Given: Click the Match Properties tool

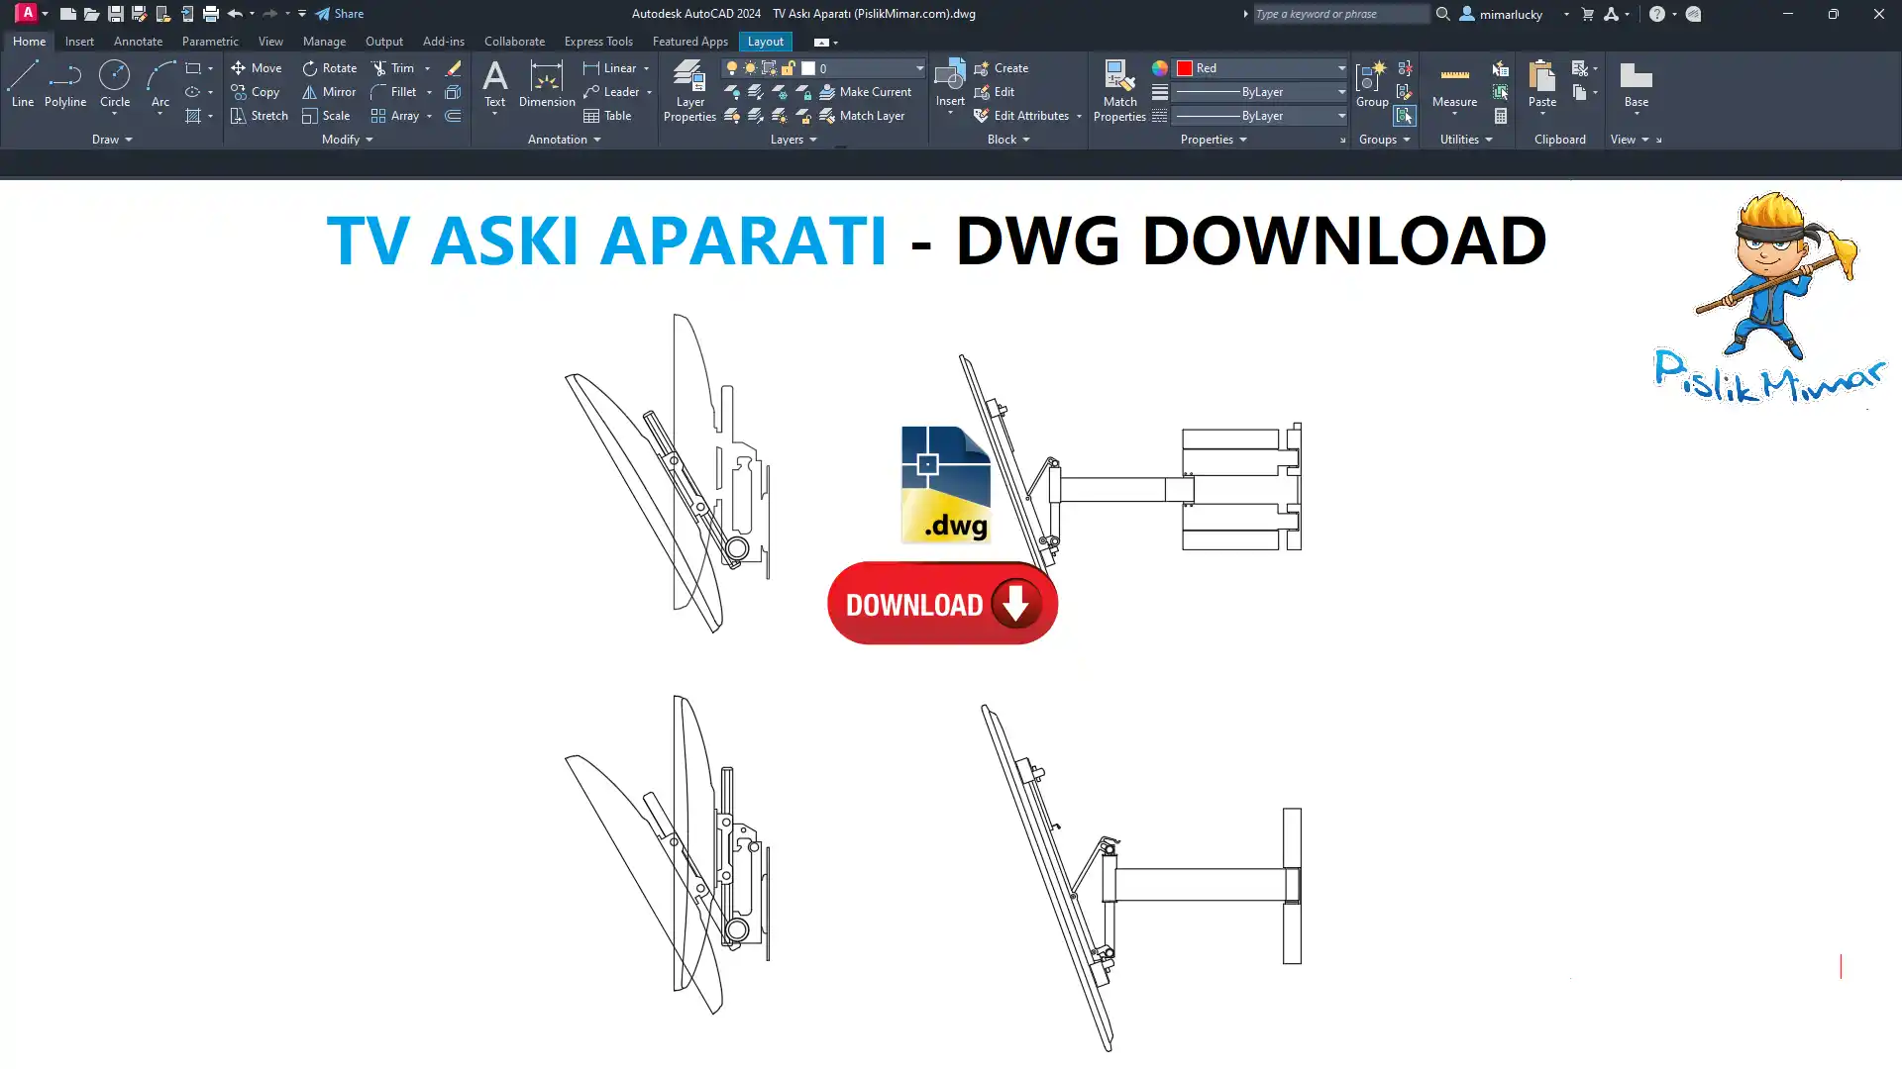Looking at the screenshot, I should (1119, 91).
